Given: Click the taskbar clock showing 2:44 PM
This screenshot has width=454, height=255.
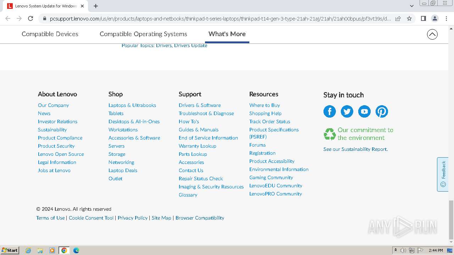Looking at the screenshot, I should coord(436,250).
